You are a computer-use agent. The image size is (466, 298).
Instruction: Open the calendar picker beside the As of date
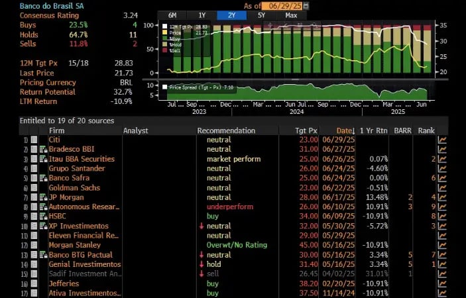[306, 6]
